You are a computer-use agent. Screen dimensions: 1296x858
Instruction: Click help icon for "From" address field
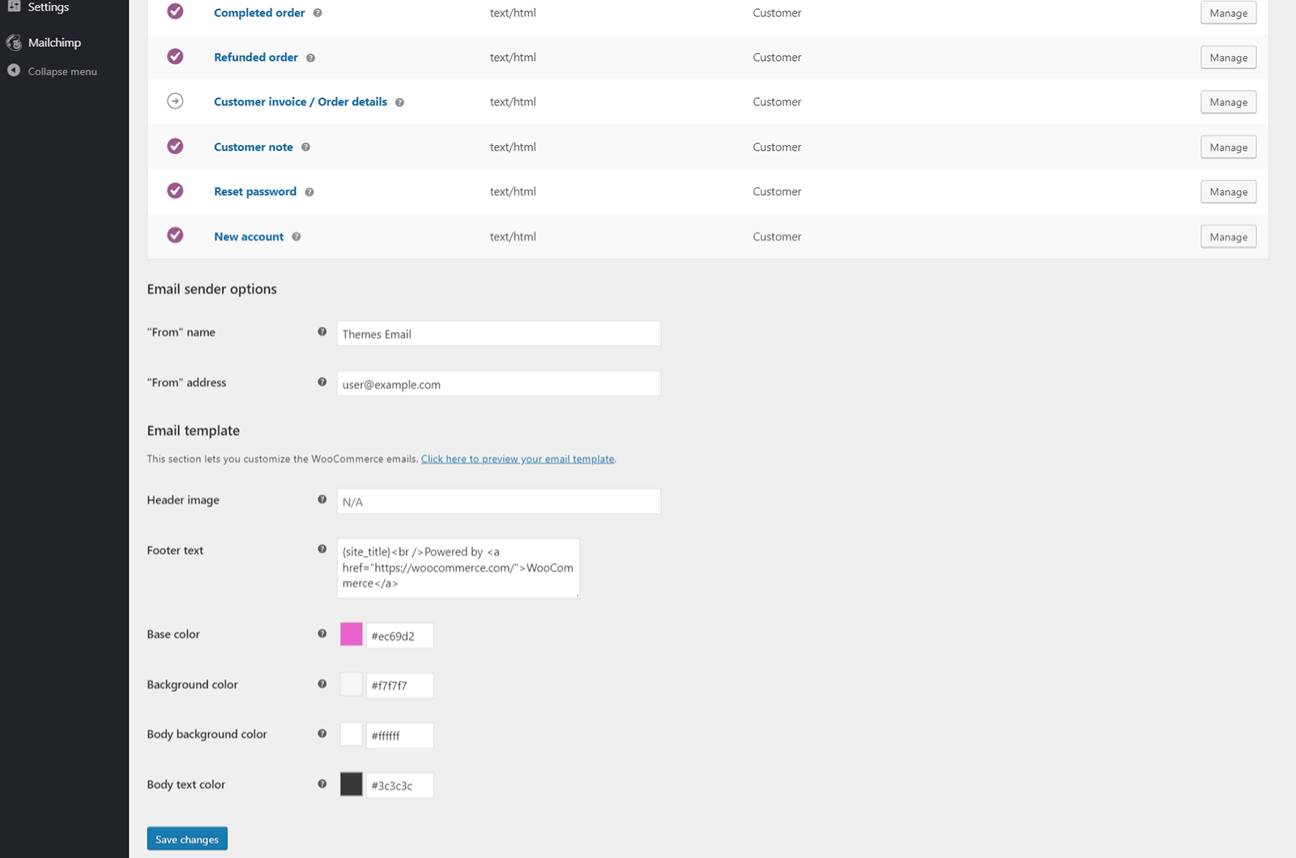pos(322,382)
